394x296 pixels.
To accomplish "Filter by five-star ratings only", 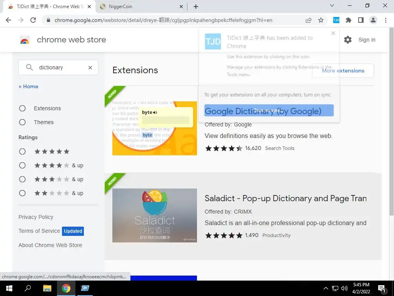I will click(x=22, y=151).
